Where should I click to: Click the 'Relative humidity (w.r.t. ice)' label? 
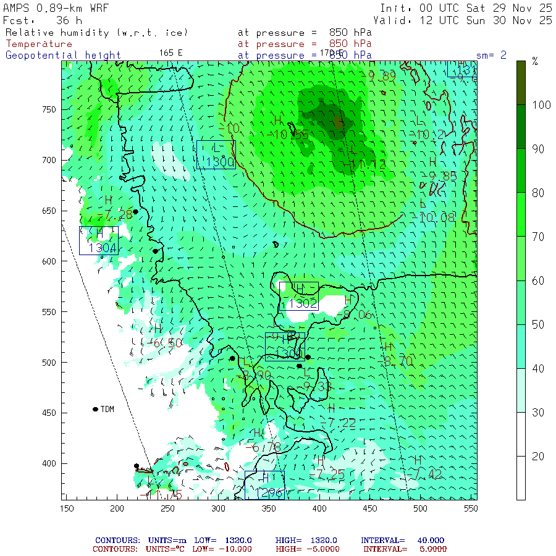pos(96,33)
